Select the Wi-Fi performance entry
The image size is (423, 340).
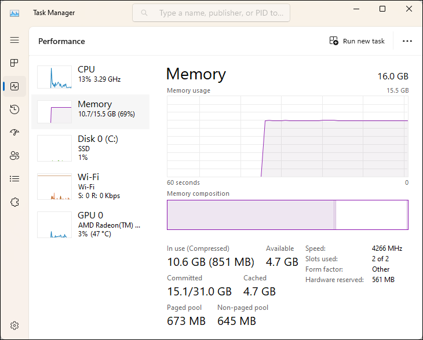tap(90, 187)
